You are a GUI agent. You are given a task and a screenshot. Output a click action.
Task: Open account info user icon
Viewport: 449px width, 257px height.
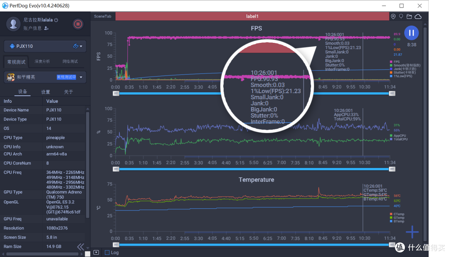[x=47, y=28]
